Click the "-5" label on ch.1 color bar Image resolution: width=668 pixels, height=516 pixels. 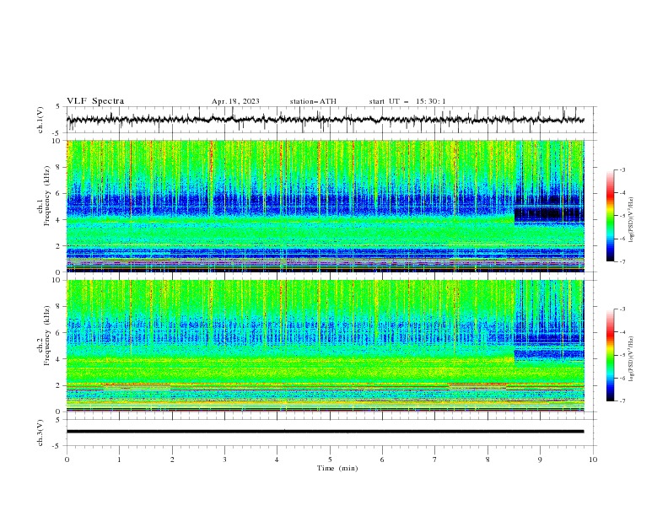(x=622, y=216)
